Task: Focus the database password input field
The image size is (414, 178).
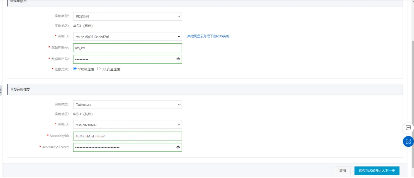Action: click(127, 59)
